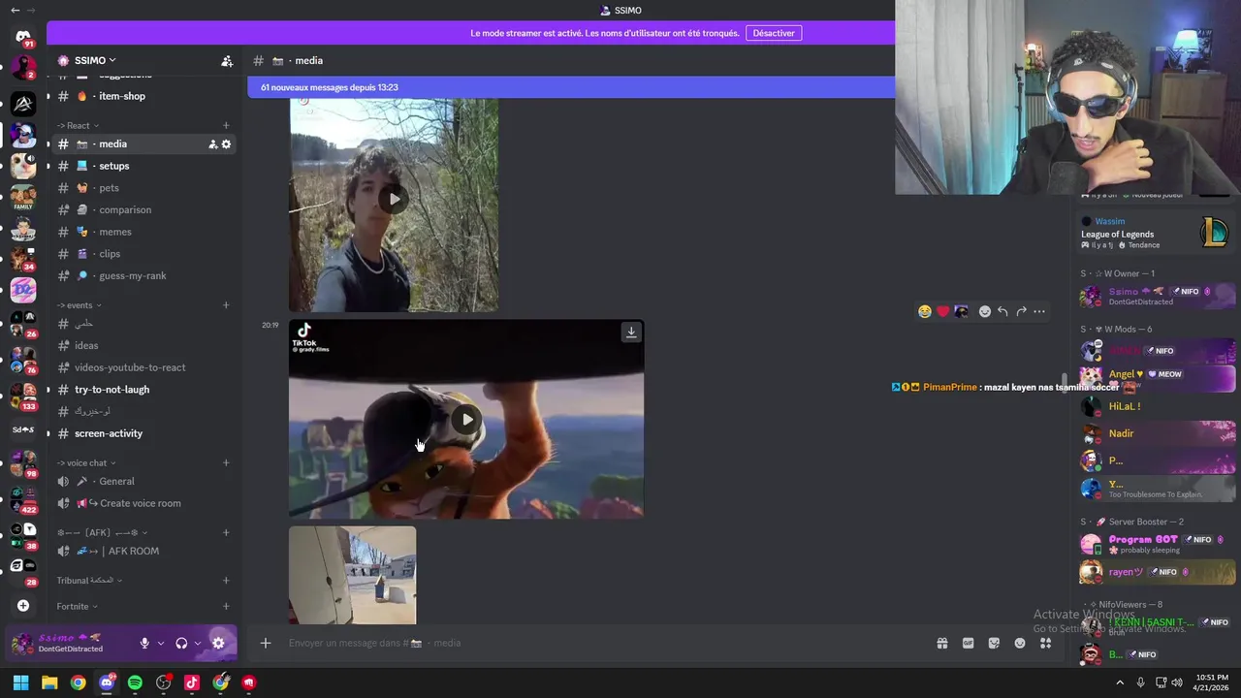Open Nadir member profile

1158,433
